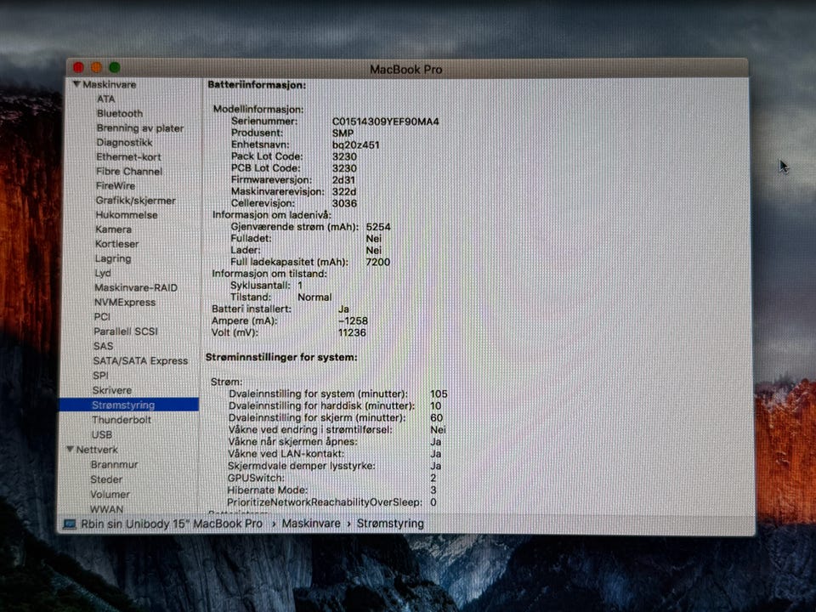Viewport: 816px width, 612px height.
Task: Click Dvaleinnstilling for system value 105
Action: click(439, 394)
